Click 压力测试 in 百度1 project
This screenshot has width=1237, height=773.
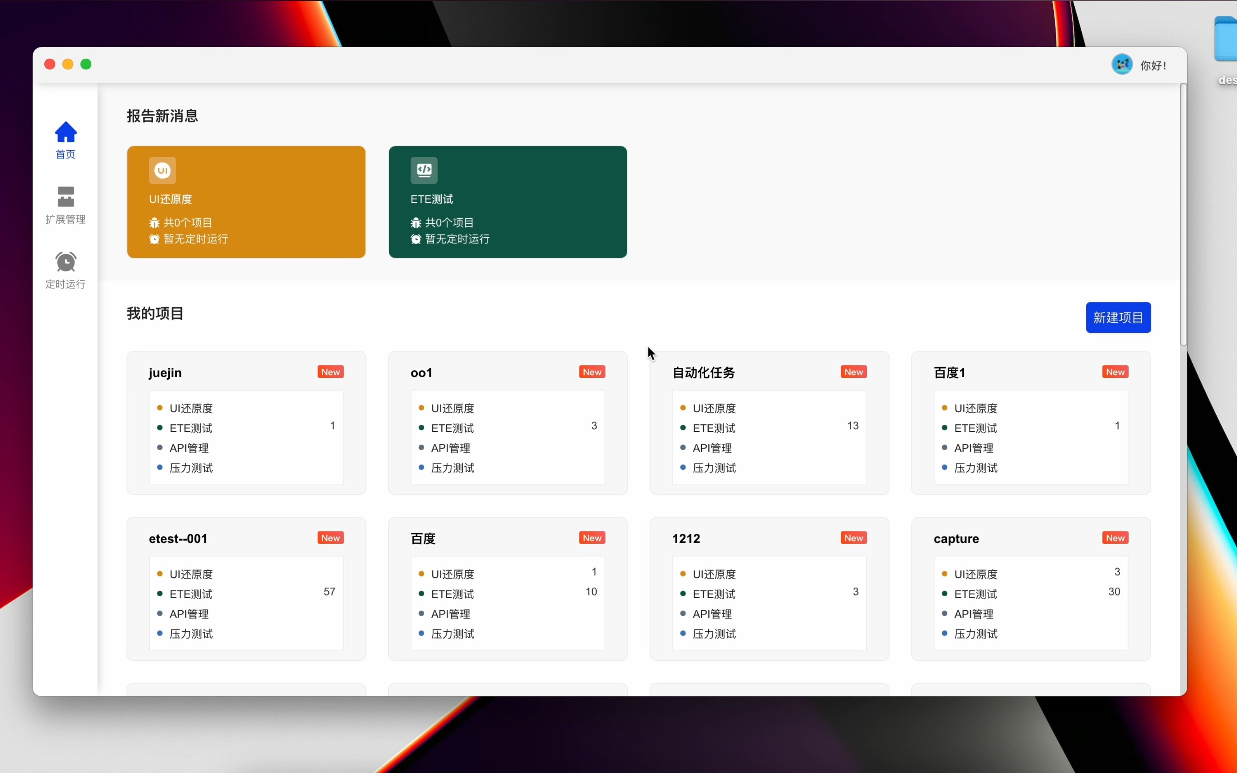click(x=976, y=468)
